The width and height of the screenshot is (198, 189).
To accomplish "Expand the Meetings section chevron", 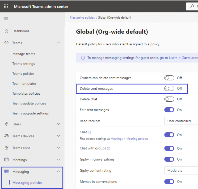I will point(59,160).
